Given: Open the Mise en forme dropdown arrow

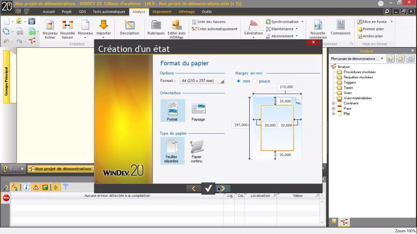Looking at the screenshot, I should pos(391,22).
